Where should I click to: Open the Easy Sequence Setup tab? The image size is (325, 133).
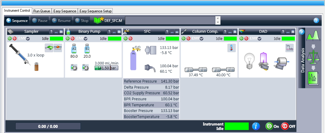(x=95, y=11)
